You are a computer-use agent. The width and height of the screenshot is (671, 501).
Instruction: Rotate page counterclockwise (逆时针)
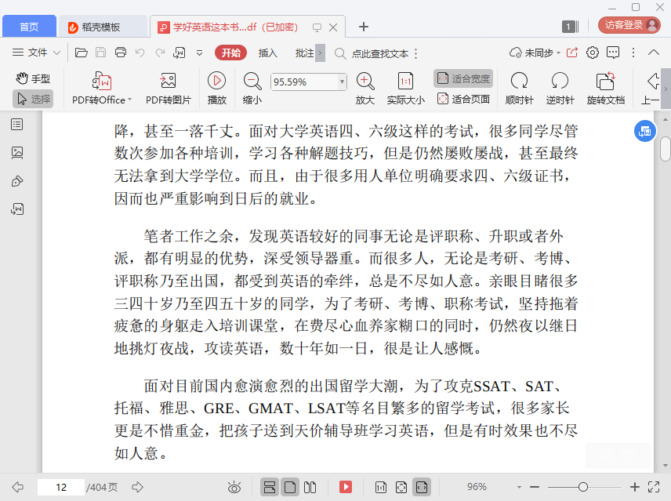[560, 89]
